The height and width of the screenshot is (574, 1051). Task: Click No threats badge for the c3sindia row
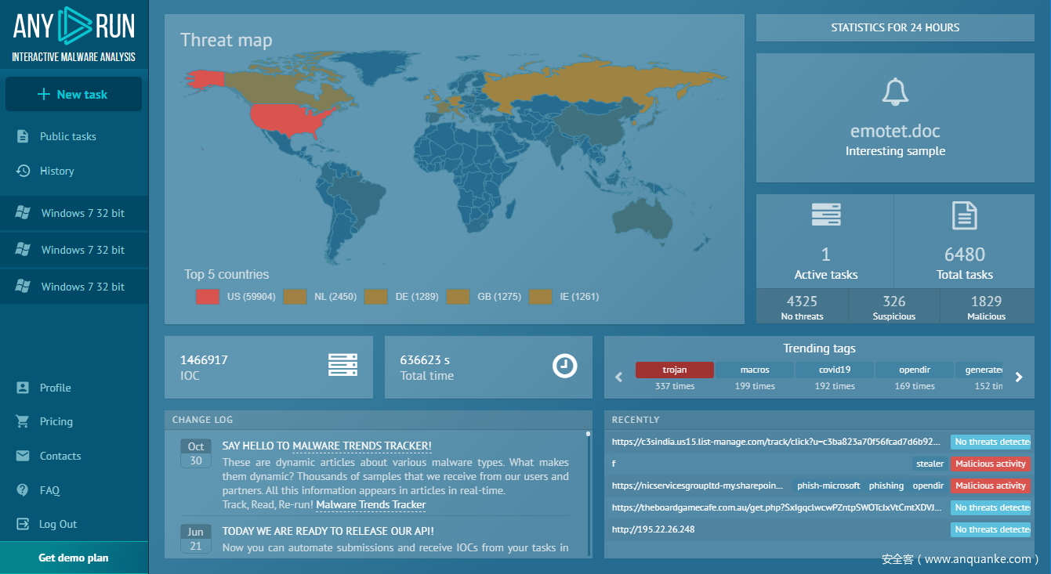[991, 442]
